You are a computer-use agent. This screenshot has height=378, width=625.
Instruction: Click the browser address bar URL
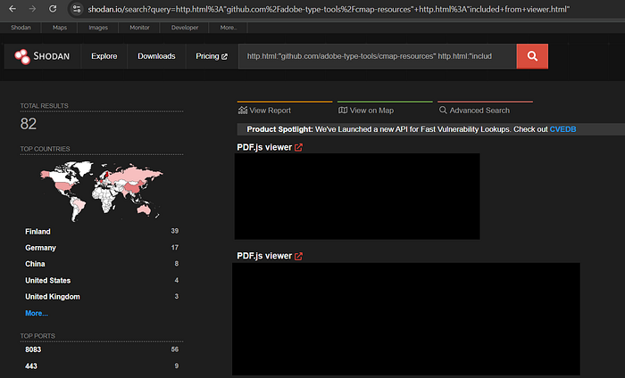pyautogui.click(x=329, y=9)
